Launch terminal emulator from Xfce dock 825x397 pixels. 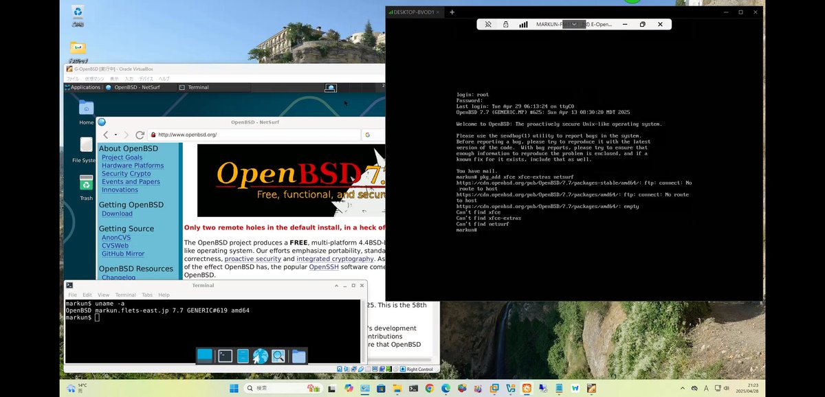[225, 356]
